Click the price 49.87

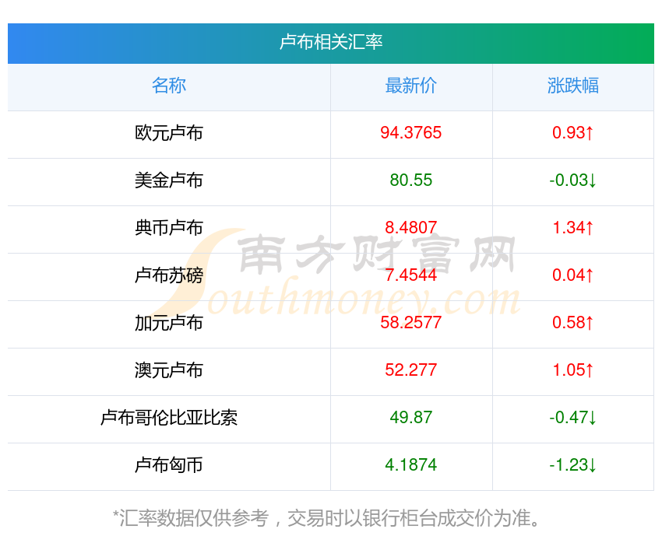(x=410, y=418)
